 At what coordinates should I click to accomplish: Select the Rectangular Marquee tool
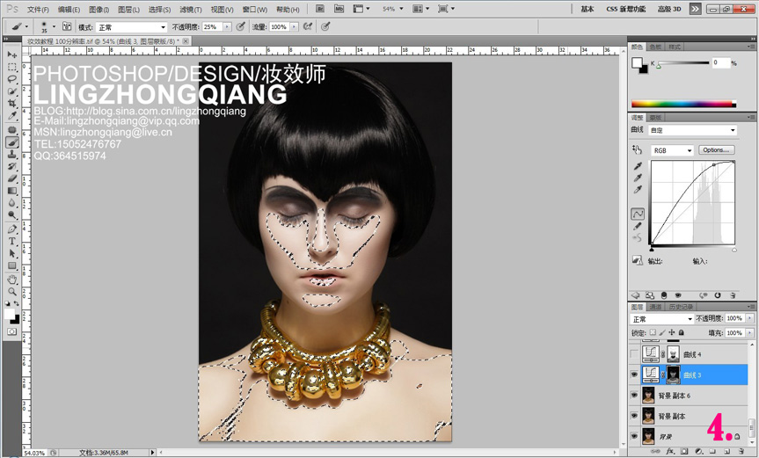tap(11, 67)
